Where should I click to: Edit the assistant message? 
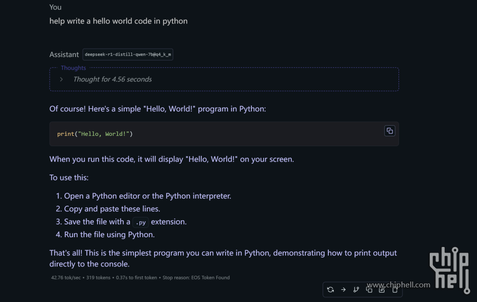[382, 290]
